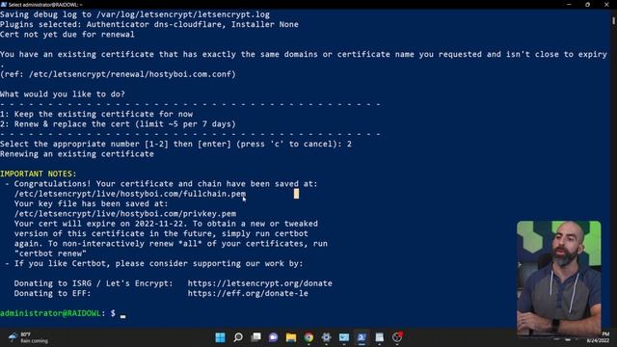Minimize the terminal window
Viewport: 617px width, 347px height.
coord(569,4)
